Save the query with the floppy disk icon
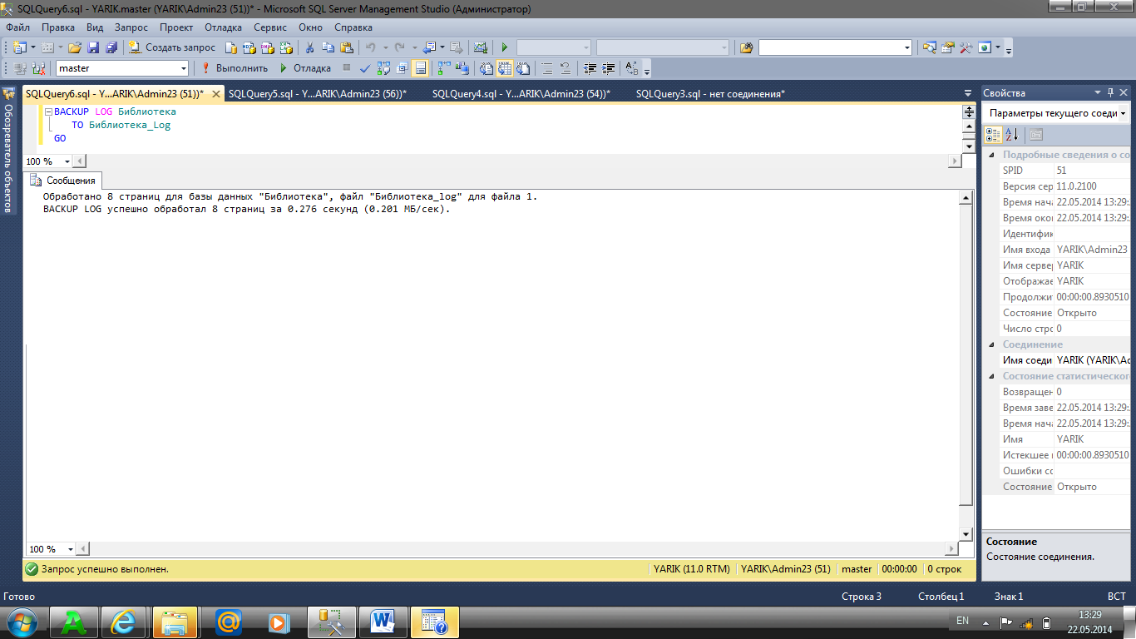The width and height of the screenshot is (1136, 639). click(93, 47)
